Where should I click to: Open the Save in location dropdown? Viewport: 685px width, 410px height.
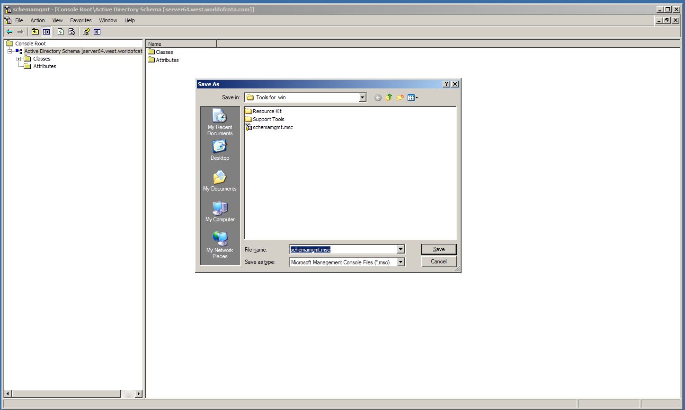point(363,97)
